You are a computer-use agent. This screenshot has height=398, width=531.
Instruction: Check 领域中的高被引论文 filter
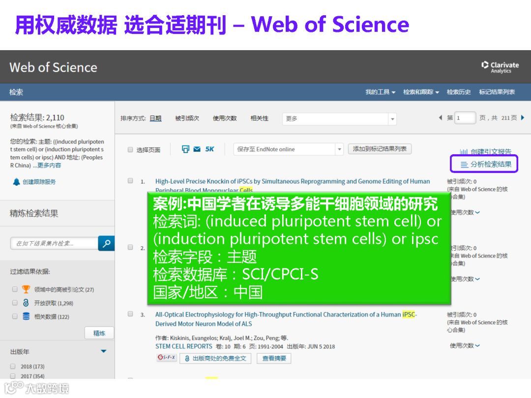15,289
